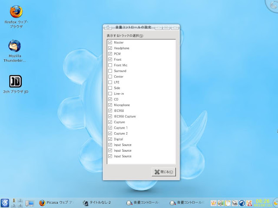This screenshot has width=278, height=208.
Task: Switch to the タイトルなし-2 taskbar window
Action: click(97, 203)
